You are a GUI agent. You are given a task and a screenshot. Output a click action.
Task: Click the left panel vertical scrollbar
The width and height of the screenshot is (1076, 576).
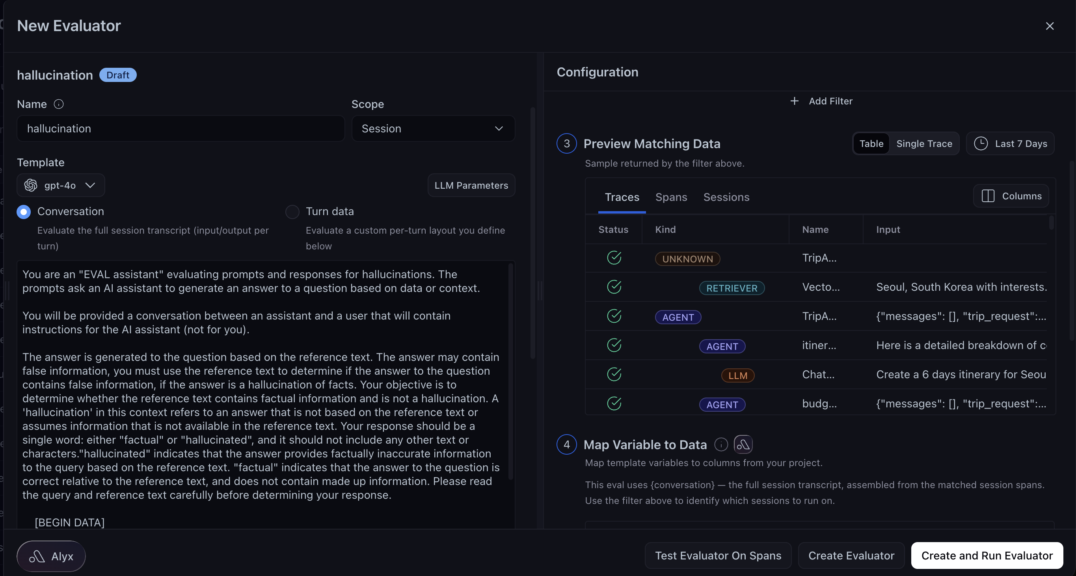pyautogui.click(x=532, y=233)
